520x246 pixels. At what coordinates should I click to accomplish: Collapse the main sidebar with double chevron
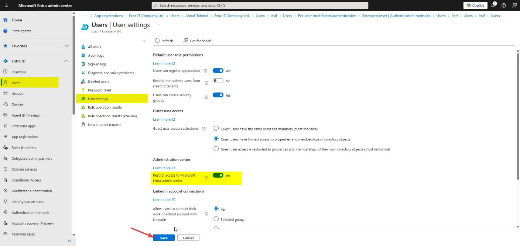click(69, 241)
